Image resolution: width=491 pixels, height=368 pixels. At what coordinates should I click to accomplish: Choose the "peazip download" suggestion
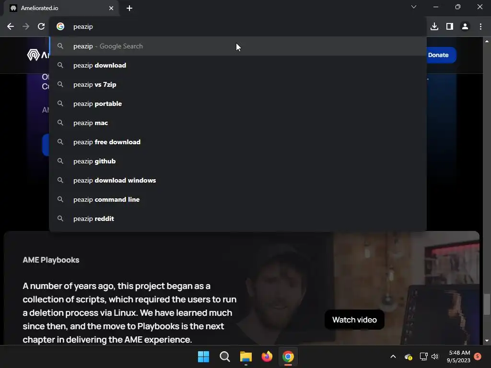coord(238,65)
